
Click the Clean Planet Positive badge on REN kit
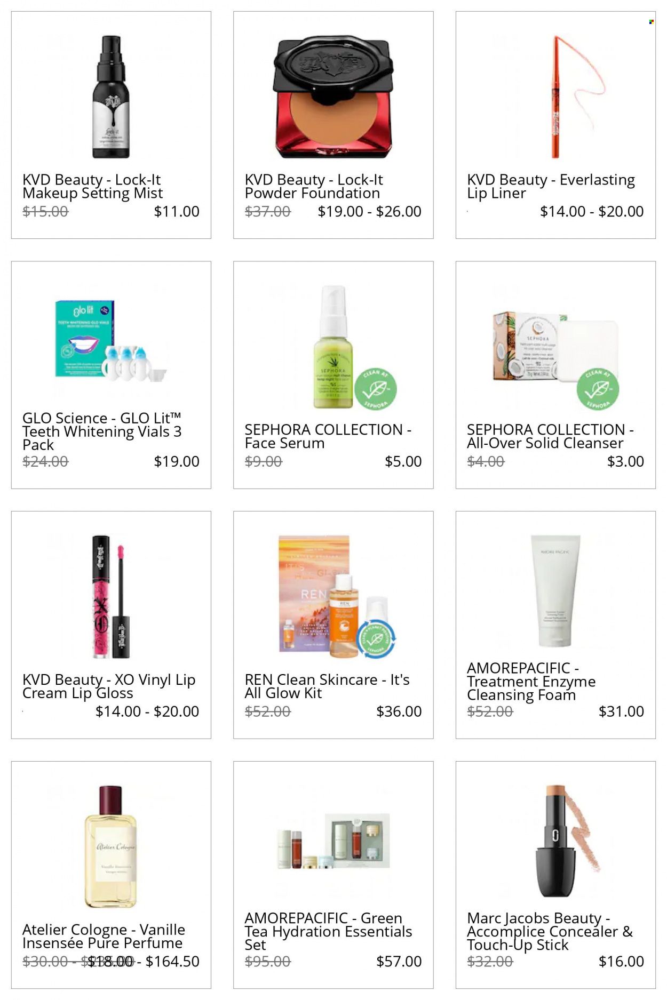[376, 638]
